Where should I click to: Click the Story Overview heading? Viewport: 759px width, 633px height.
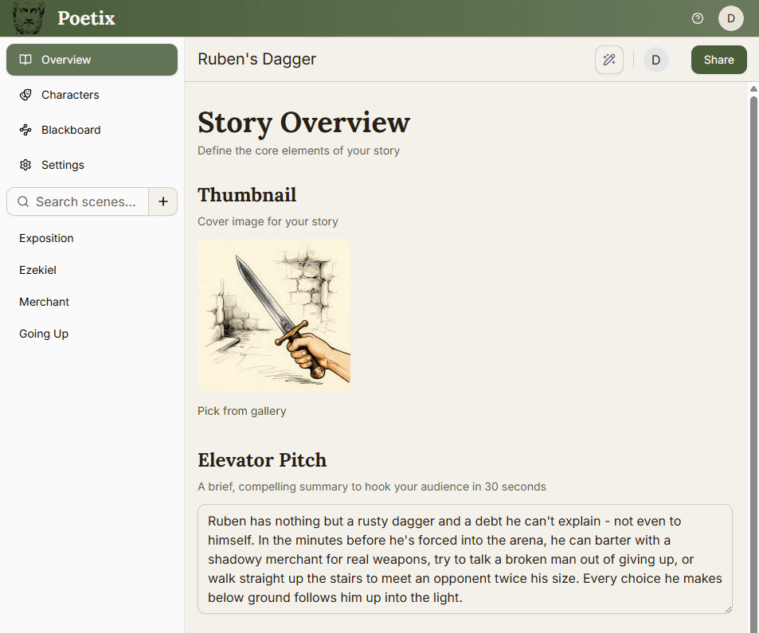click(x=303, y=123)
